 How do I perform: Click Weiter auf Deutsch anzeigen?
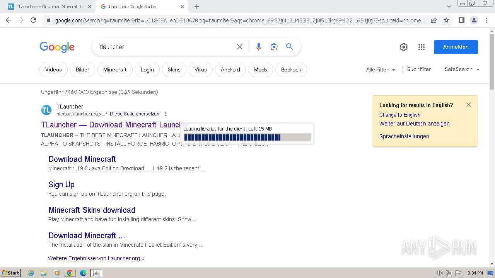coord(415,124)
